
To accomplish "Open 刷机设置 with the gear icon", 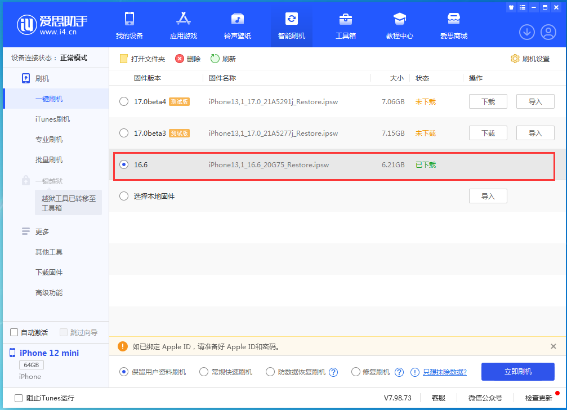I will pos(515,58).
